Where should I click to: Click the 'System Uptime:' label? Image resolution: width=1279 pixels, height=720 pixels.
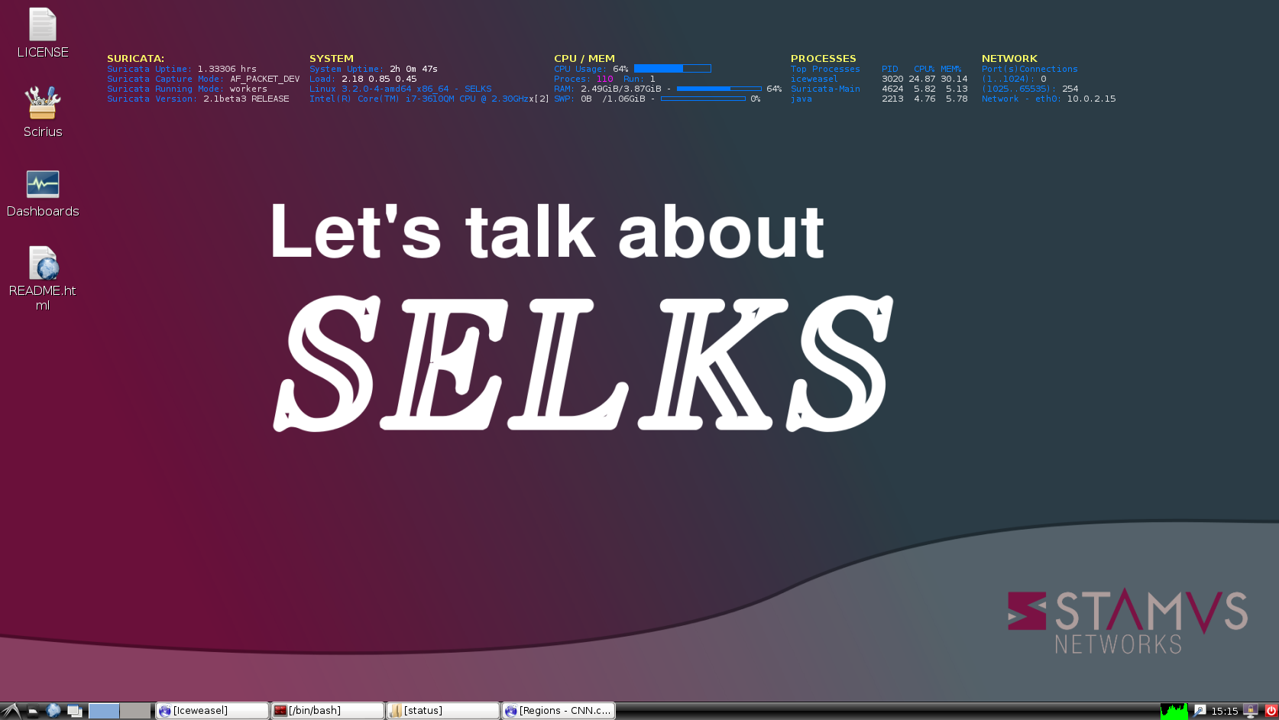347,69
